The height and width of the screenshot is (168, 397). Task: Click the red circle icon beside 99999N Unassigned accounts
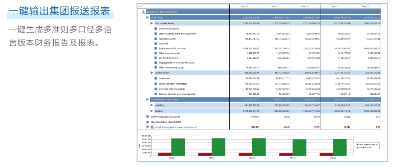[148, 117]
